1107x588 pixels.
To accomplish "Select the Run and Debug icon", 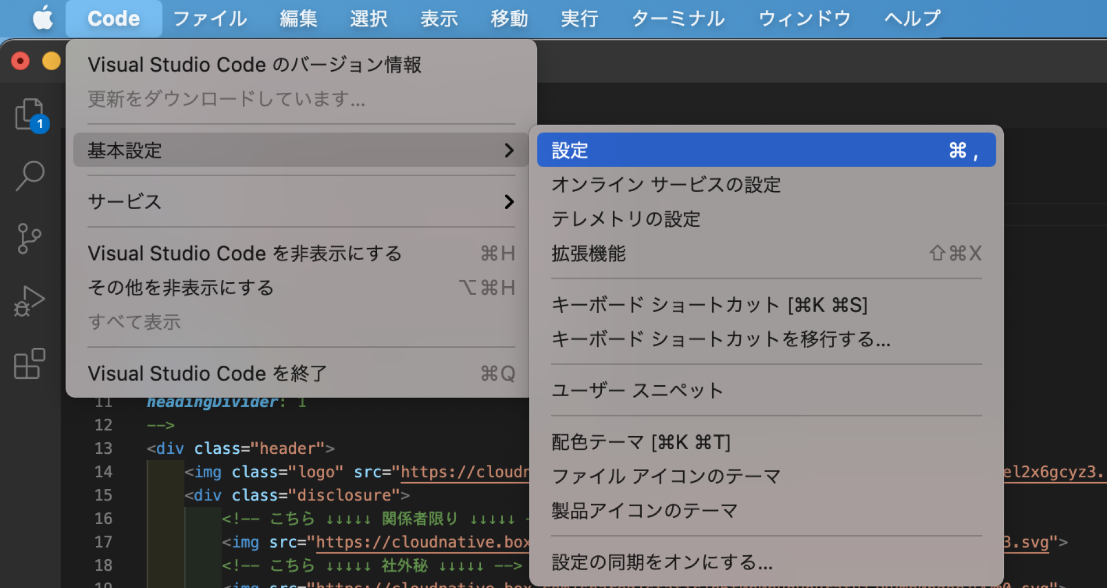I will pos(29,299).
